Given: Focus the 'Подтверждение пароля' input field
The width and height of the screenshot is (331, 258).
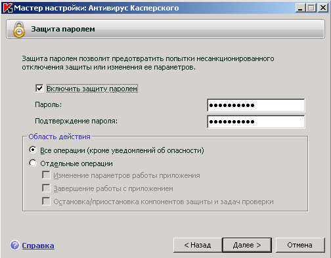Looking at the screenshot, I should pyautogui.click(x=255, y=121).
